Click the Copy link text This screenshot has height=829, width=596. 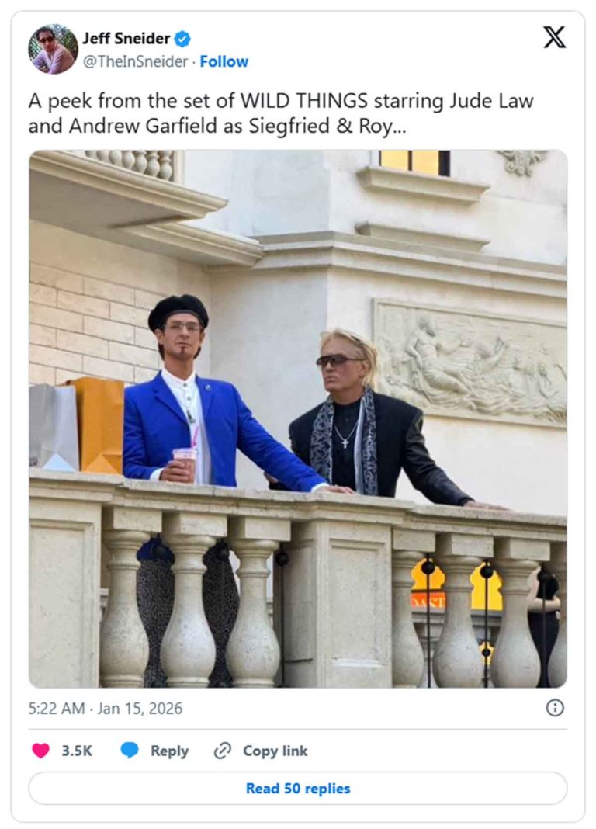coord(275,751)
